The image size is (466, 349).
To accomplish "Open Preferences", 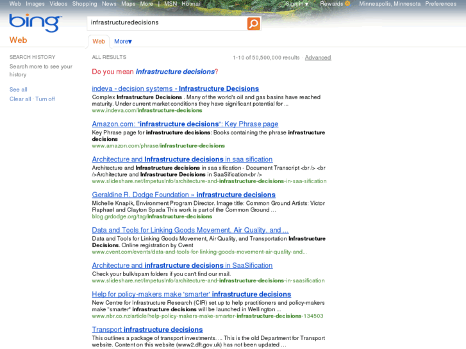I will point(441,4).
